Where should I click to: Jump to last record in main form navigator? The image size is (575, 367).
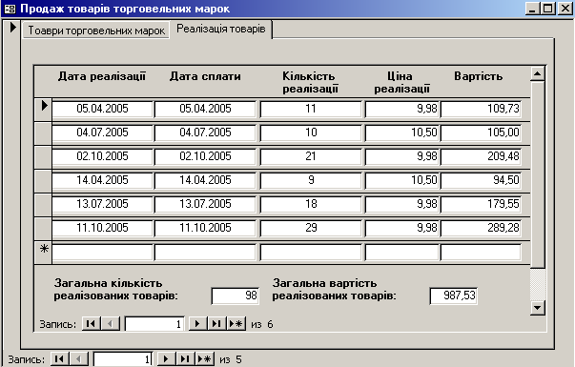[x=185, y=359]
